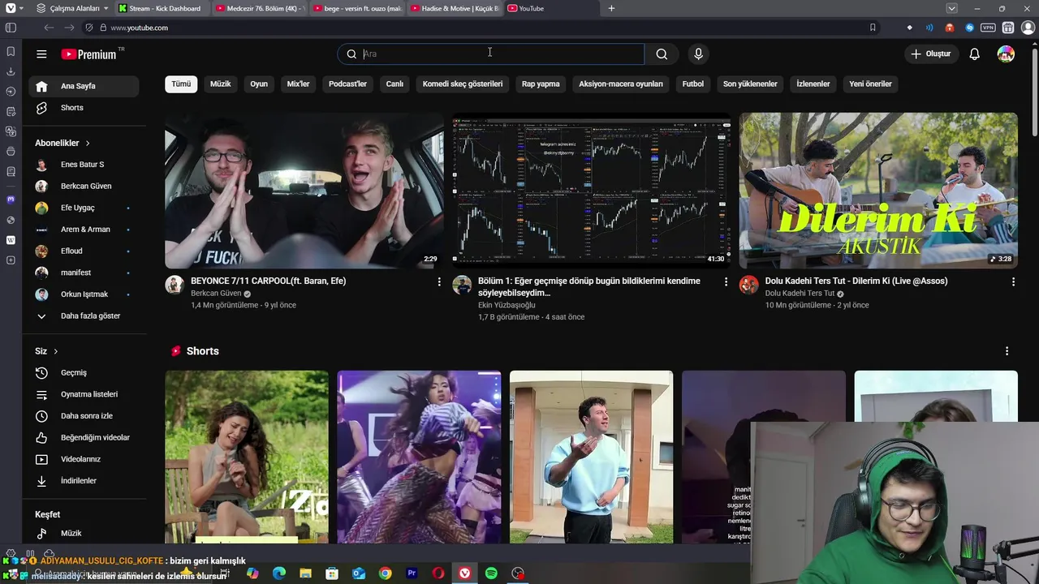Open Berkcan Güven avatar beside BEYONCE video

click(x=175, y=285)
